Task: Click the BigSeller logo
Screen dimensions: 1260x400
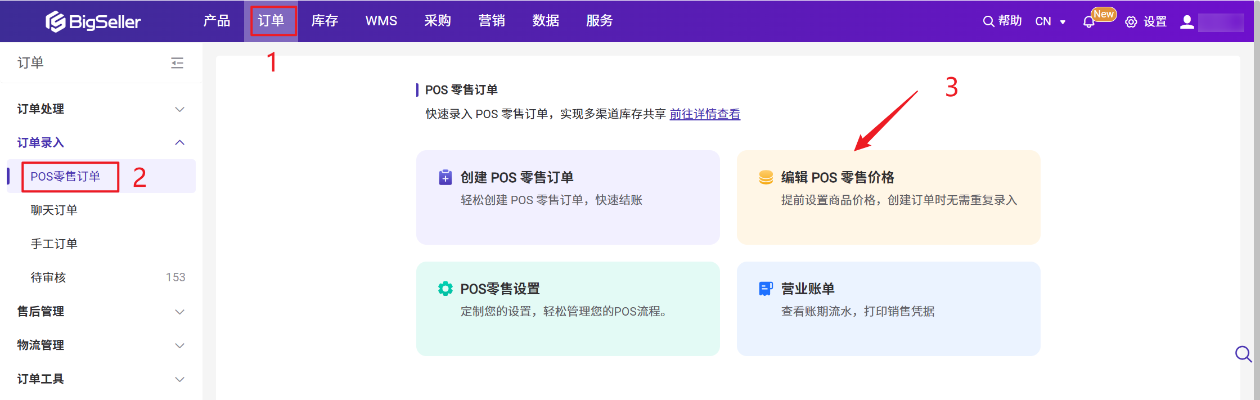Action: coord(93,21)
